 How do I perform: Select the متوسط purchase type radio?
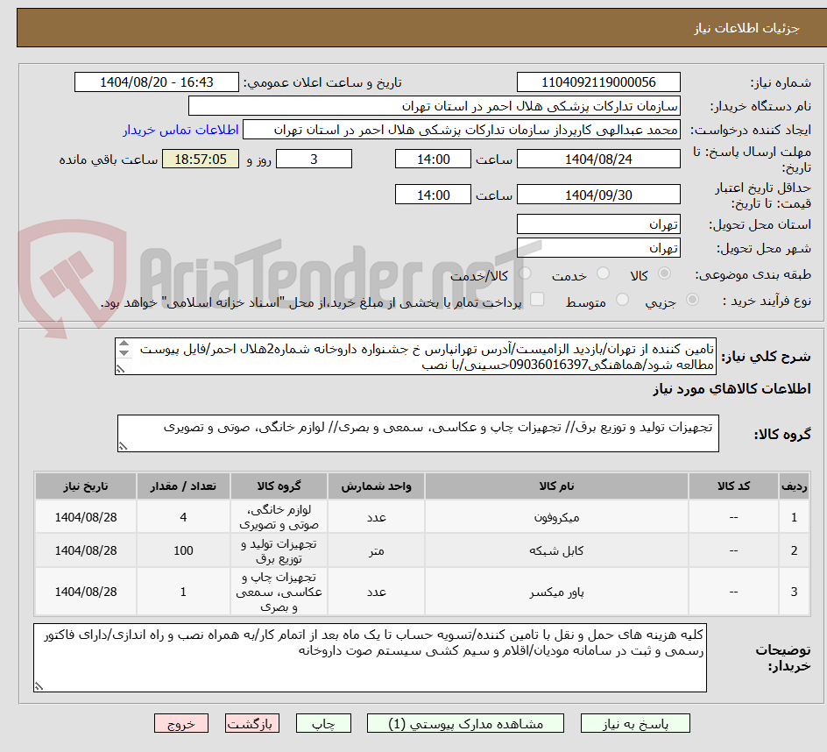tap(622, 300)
